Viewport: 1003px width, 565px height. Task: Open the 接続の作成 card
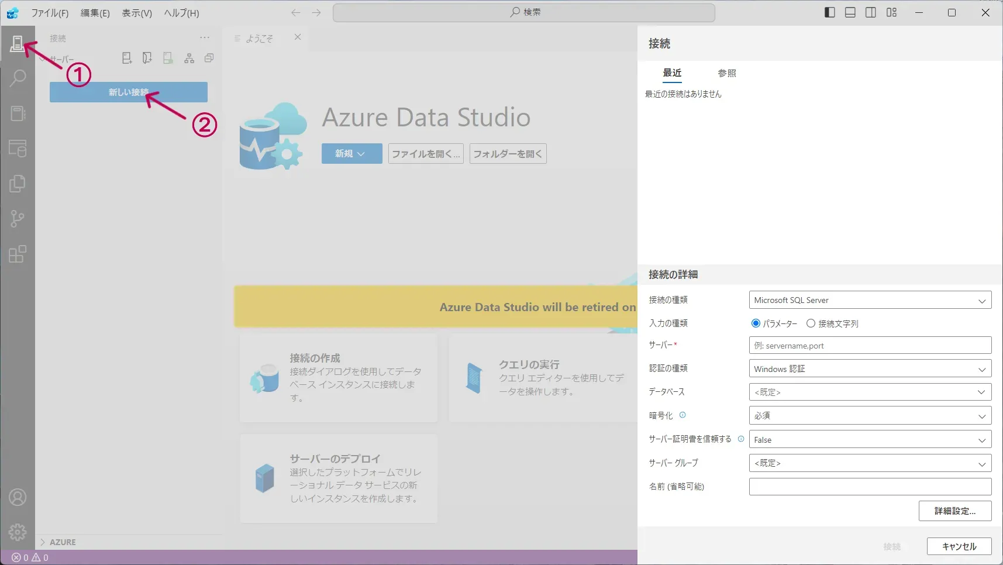point(339,378)
